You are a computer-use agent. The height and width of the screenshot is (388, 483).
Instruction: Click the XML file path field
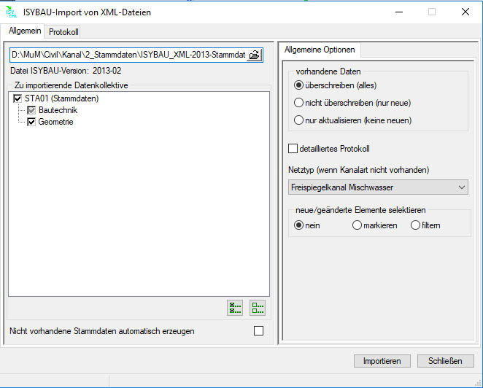coord(128,55)
